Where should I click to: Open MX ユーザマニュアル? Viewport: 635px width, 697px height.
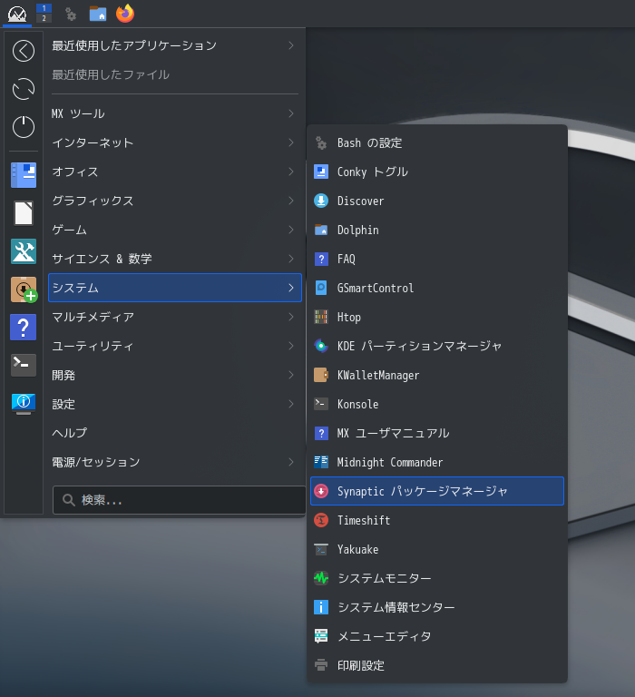437,433
